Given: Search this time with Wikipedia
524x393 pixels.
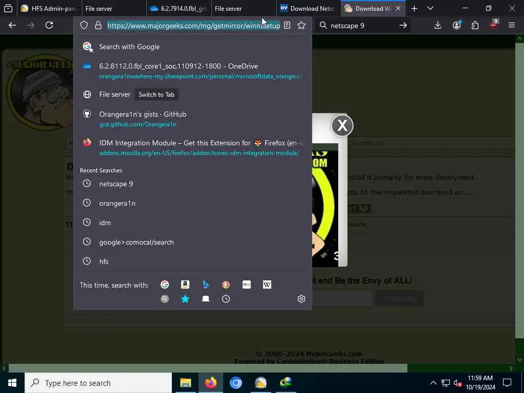Looking at the screenshot, I should coord(267,285).
